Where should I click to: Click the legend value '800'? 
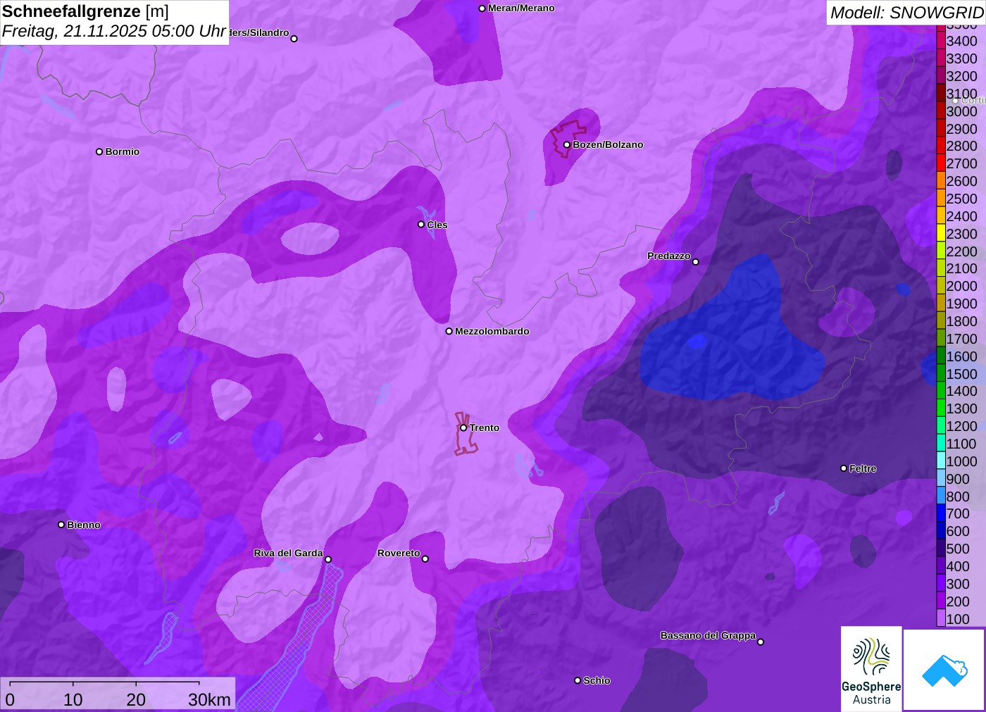(x=958, y=496)
